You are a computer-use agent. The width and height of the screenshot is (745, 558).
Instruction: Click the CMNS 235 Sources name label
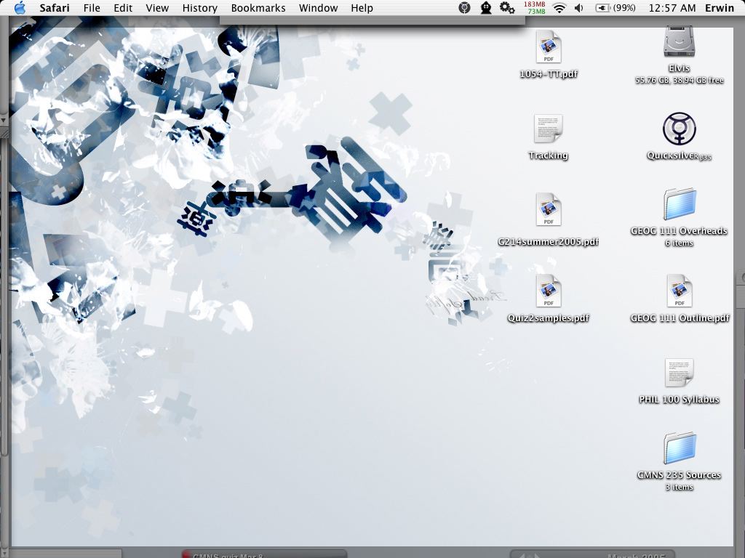click(x=679, y=475)
